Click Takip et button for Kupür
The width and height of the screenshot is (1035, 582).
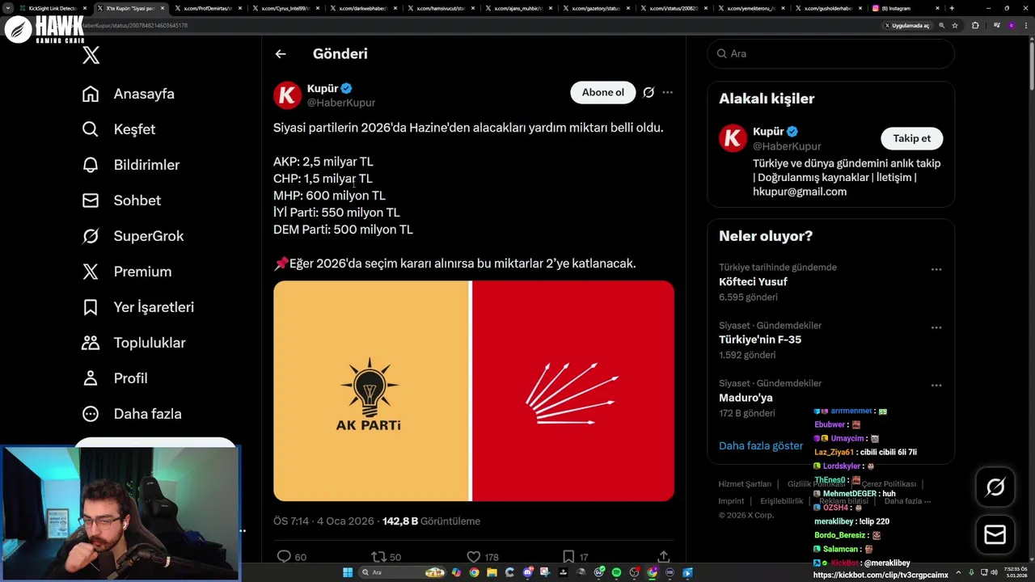tap(911, 138)
